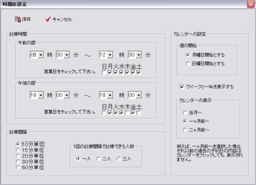Select 30分単位 interval radio button
256x185 pixels.
click(x=18, y=161)
